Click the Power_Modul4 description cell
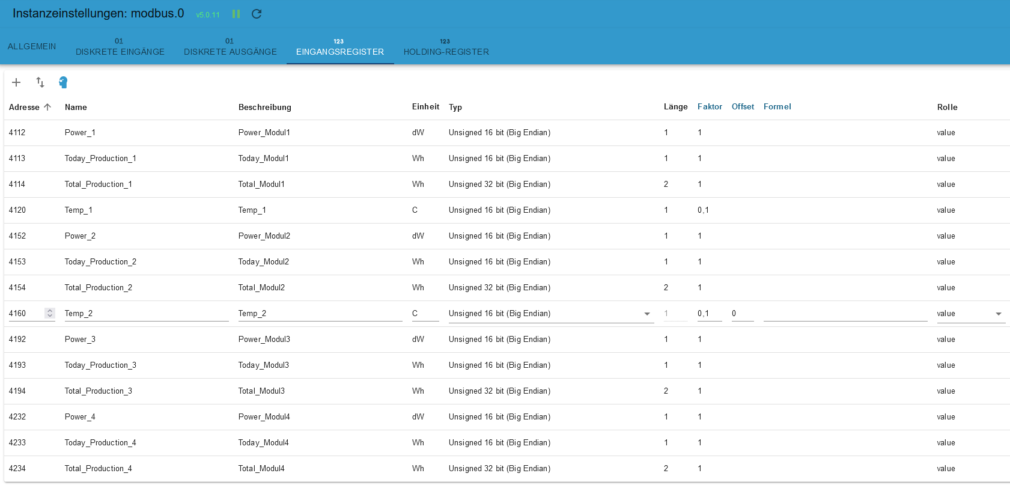Image resolution: width=1010 pixels, height=488 pixels. coord(264,416)
